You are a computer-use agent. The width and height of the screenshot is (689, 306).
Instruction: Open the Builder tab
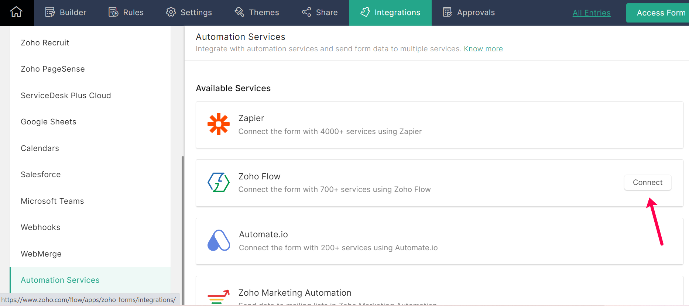pyautogui.click(x=66, y=13)
